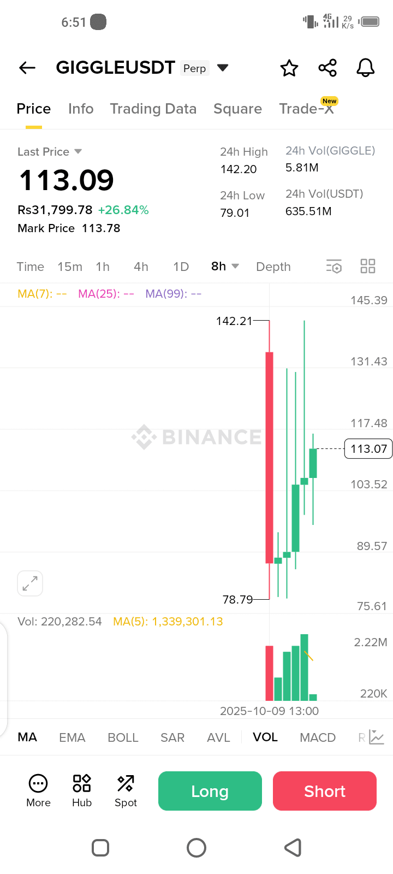Tap the large red candlestick

click(269, 458)
